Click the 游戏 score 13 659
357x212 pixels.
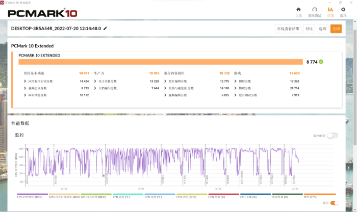(x=294, y=73)
